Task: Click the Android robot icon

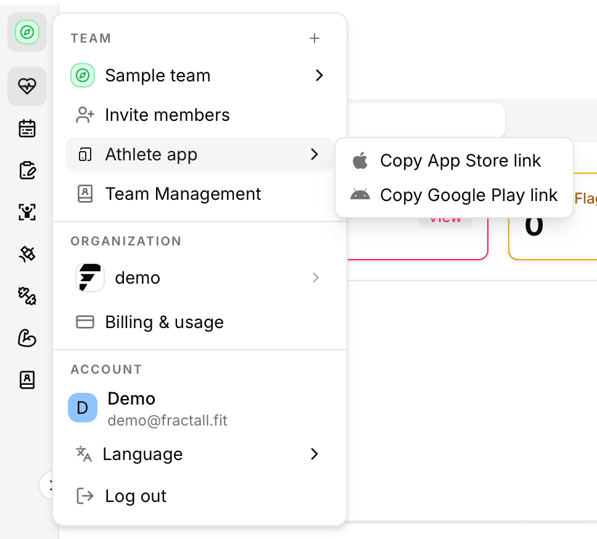Action: tap(360, 194)
